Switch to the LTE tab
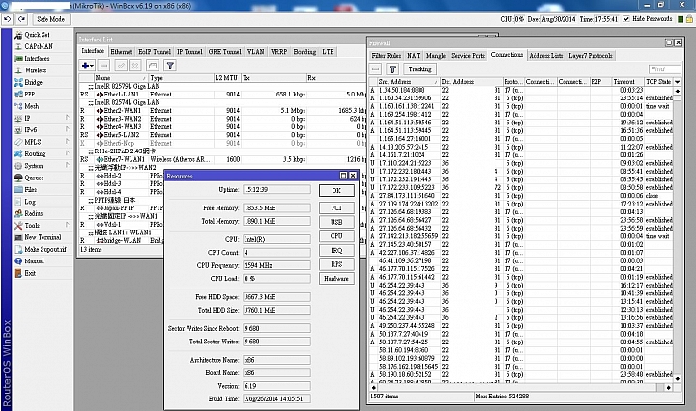The height and width of the screenshot is (411, 696). point(328,52)
